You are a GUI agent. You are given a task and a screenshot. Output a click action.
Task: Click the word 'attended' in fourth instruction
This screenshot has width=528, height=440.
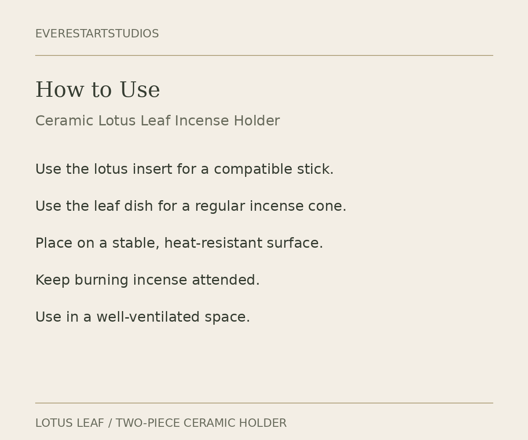[226, 280]
